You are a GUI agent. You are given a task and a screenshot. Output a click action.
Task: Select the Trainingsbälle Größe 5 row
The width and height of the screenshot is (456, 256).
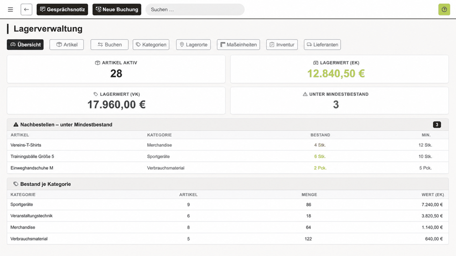[228, 156]
